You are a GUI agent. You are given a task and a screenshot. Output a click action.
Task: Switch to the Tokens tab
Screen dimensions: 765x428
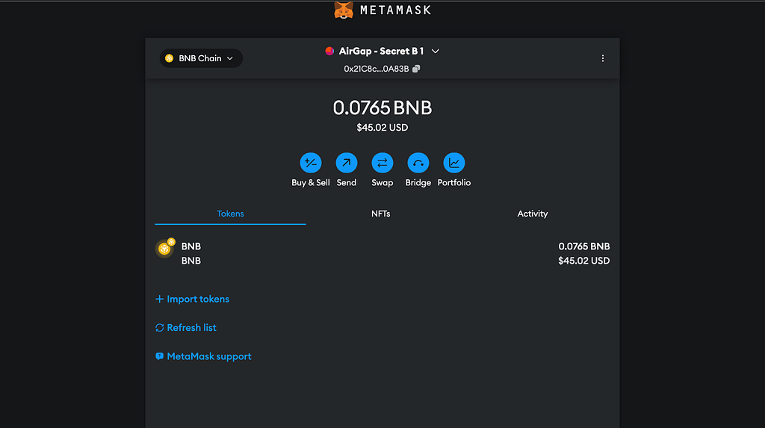click(x=230, y=214)
